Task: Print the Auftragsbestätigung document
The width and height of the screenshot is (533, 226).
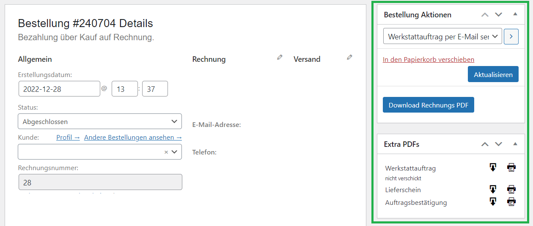Action: pos(511,202)
